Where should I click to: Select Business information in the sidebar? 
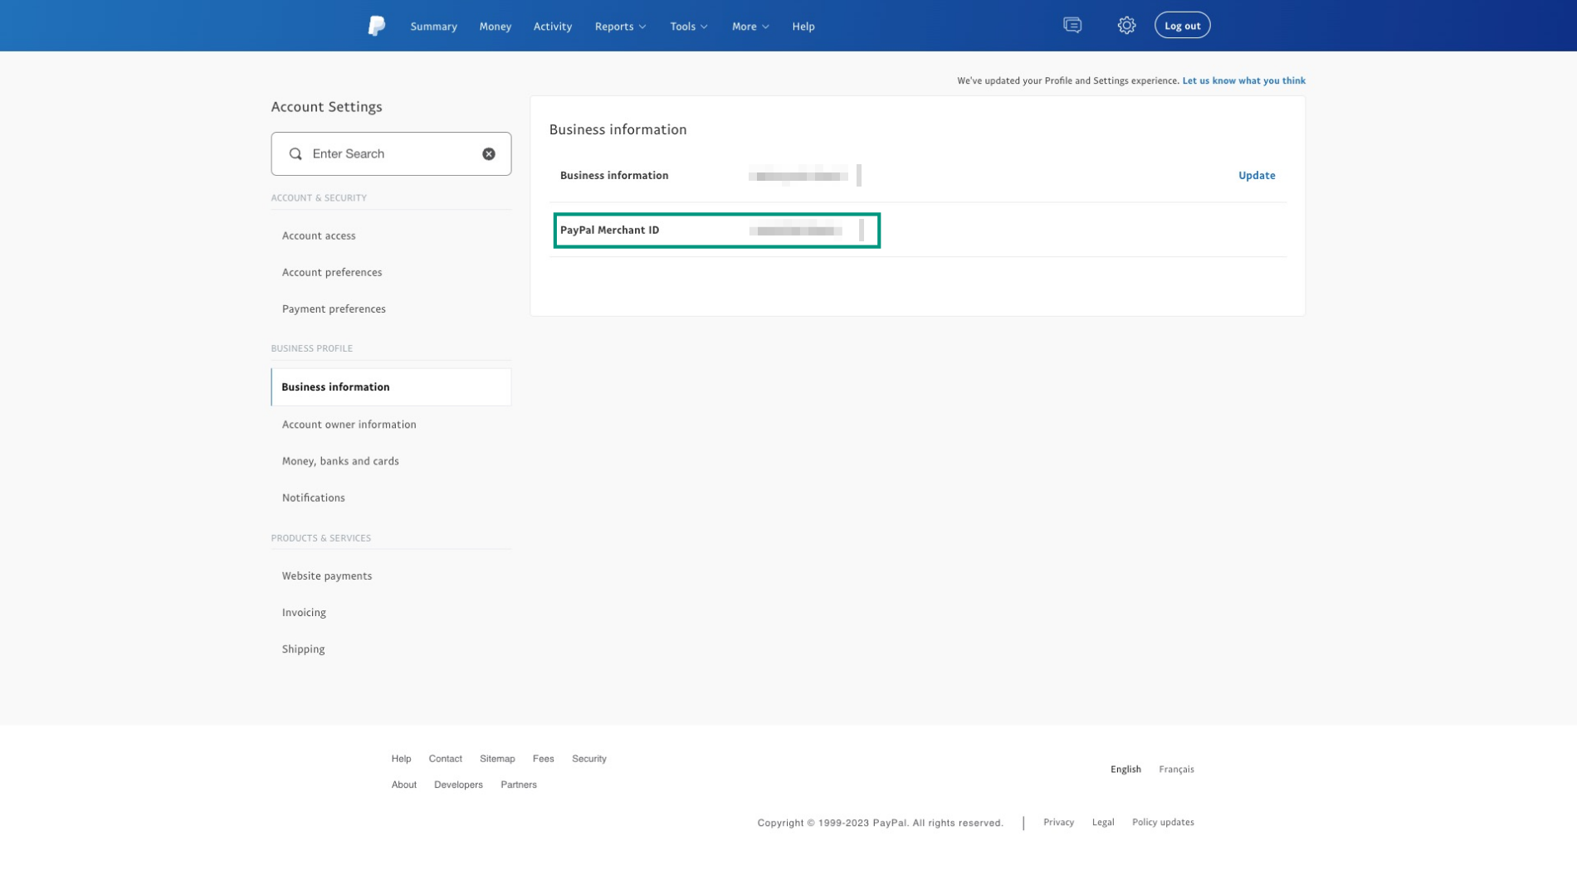click(x=391, y=387)
